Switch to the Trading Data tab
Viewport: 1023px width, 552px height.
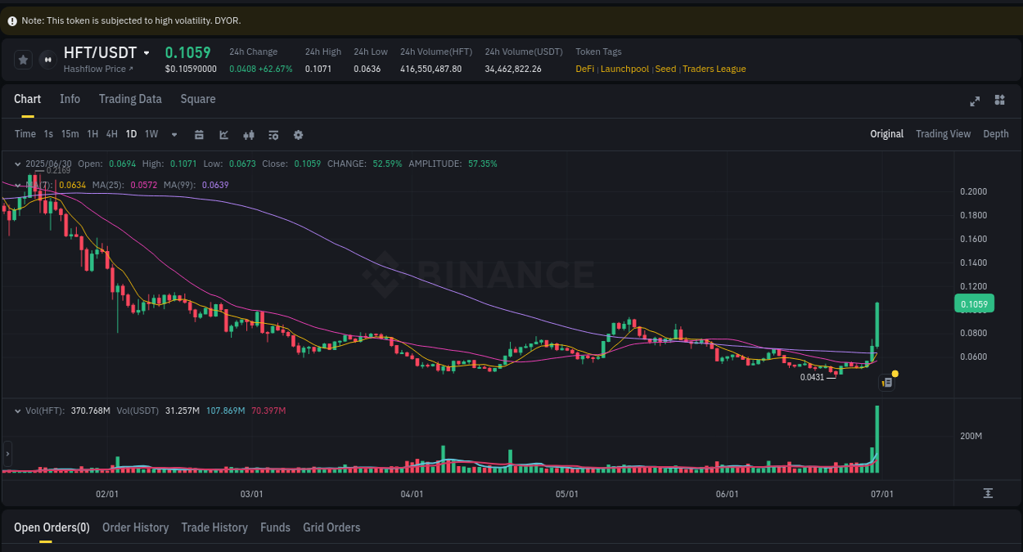[x=130, y=99]
